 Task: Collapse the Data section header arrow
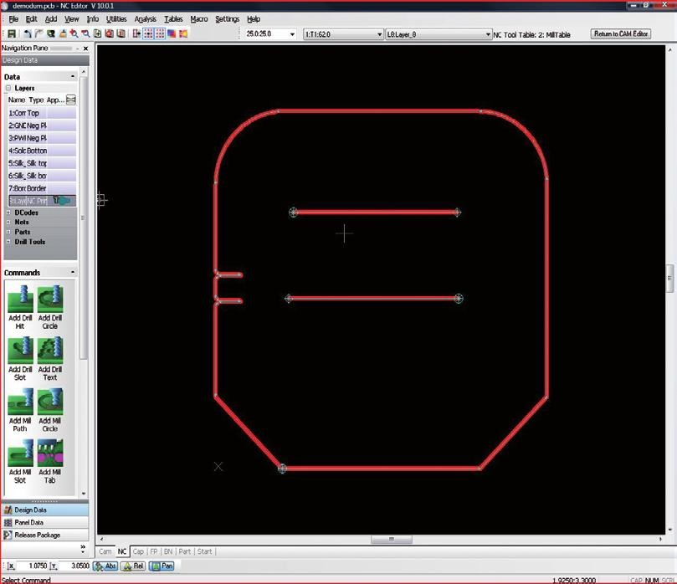click(73, 76)
